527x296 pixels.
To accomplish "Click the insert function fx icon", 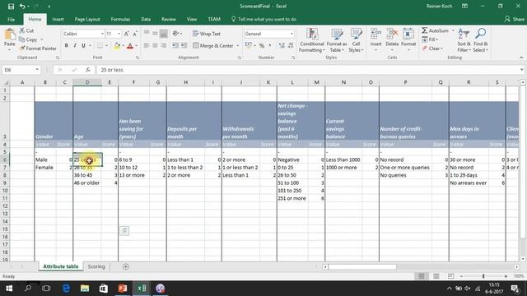I will [88, 70].
